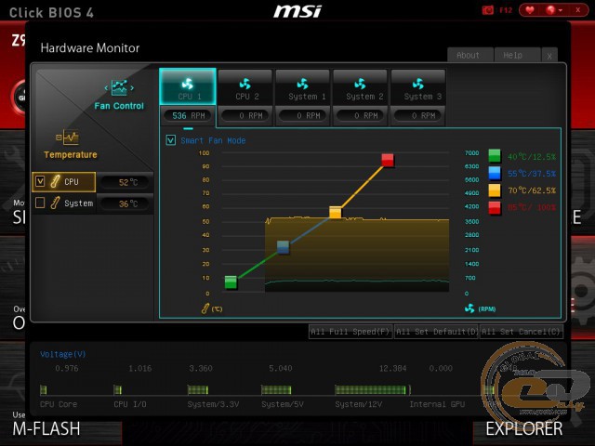Image resolution: width=595 pixels, height=446 pixels.
Task: Enable the System temperature checkbox
Action: pyautogui.click(x=40, y=203)
